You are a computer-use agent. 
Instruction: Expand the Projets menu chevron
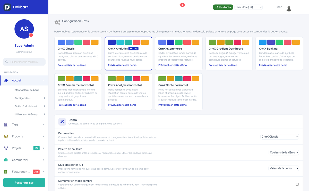point(43,148)
